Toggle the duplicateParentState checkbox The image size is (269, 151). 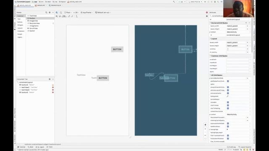pyautogui.click(x=228, y=123)
